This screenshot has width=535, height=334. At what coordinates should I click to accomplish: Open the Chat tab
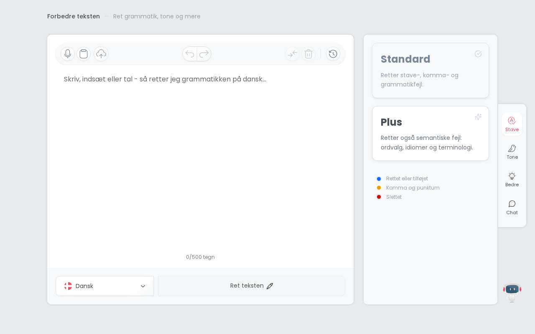(512, 207)
